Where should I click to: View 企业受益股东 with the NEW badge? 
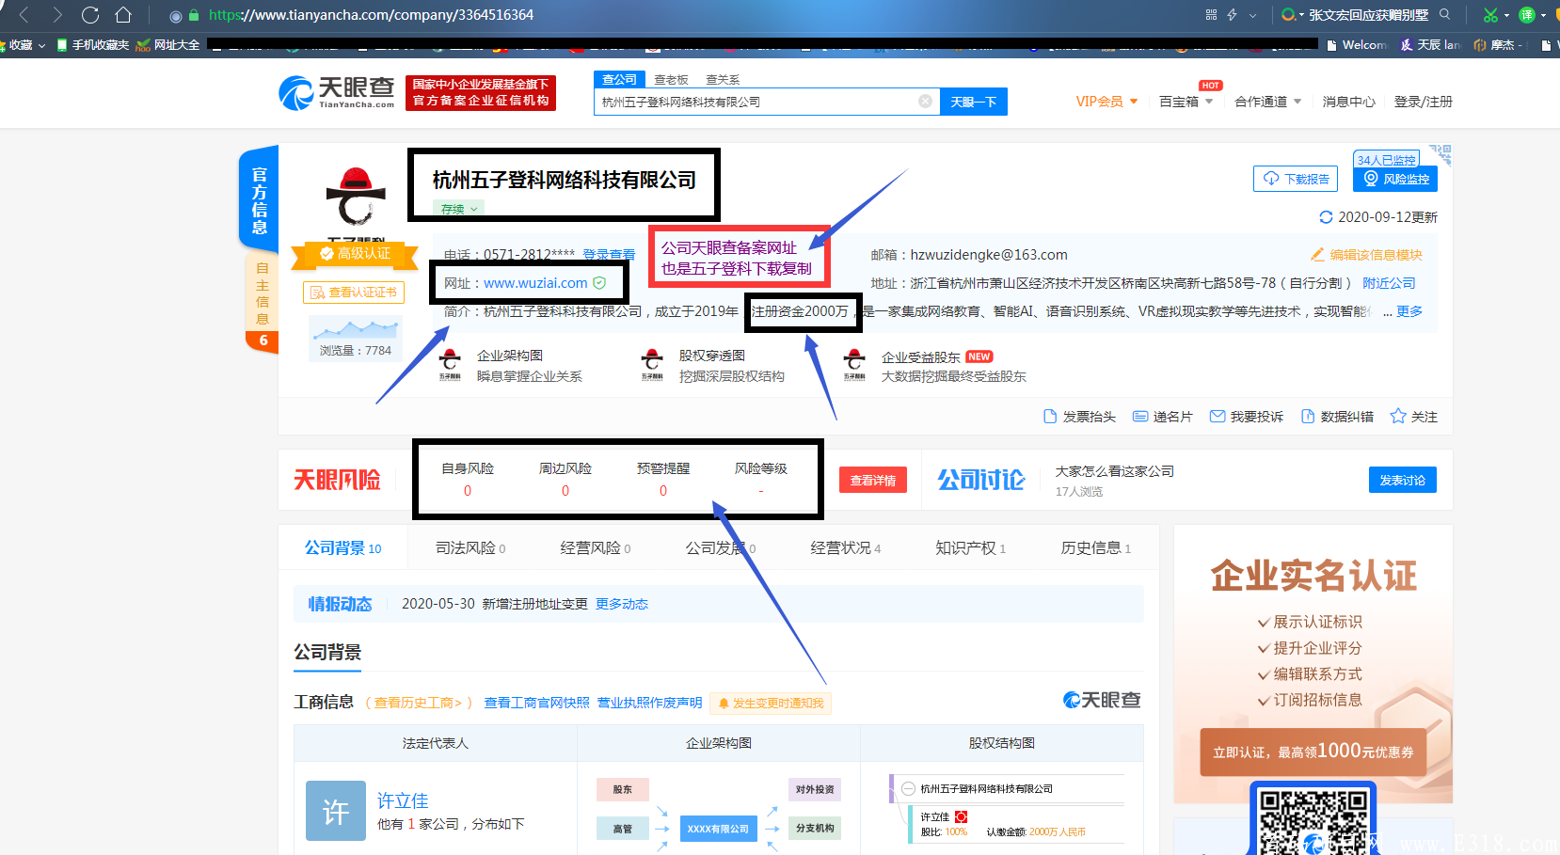tap(853, 364)
